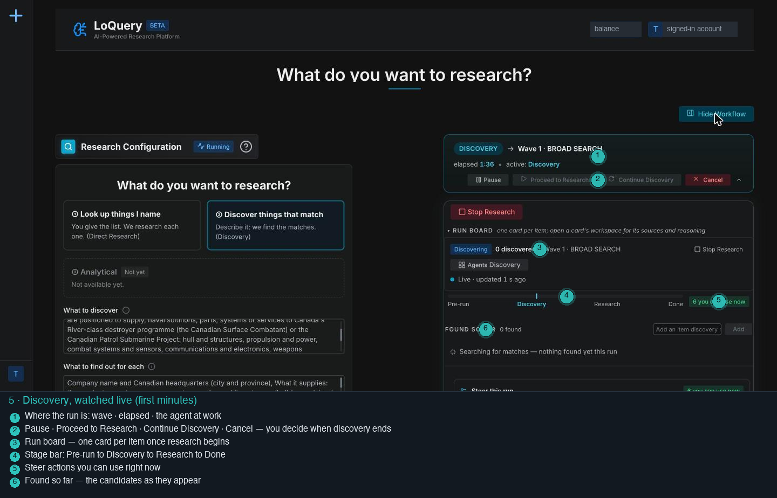Click the Research stage label

coord(607,305)
